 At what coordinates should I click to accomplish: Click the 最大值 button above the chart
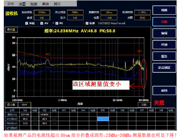click(11, 30)
